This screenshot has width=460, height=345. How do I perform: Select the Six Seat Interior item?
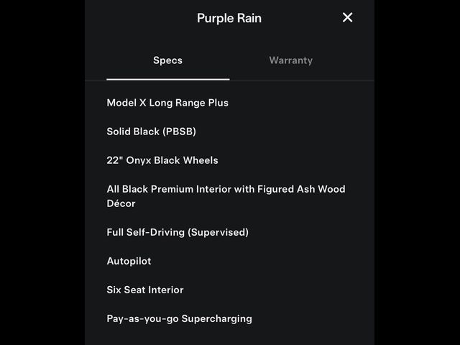coord(145,290)
